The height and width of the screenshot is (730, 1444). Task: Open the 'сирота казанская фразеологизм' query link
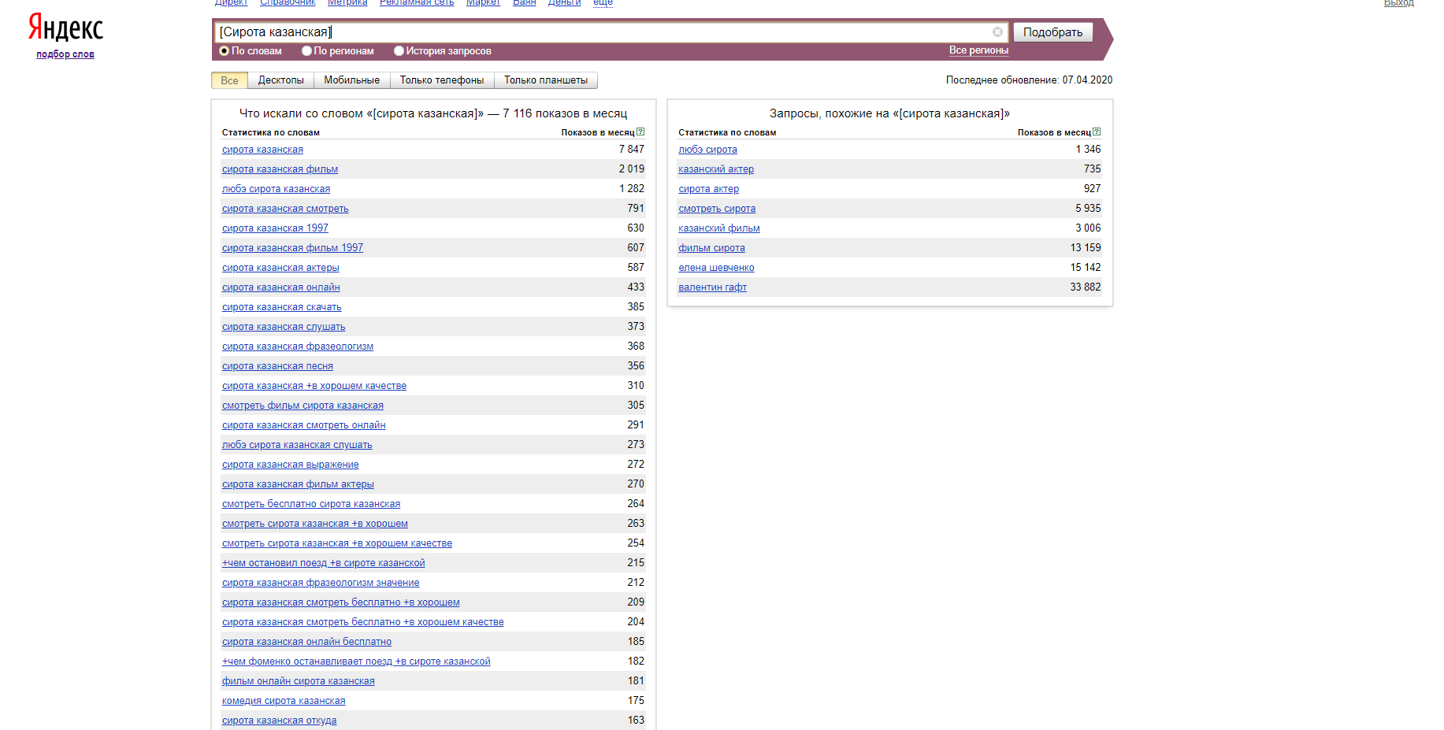pyautogui.click(x=297, y=346)
